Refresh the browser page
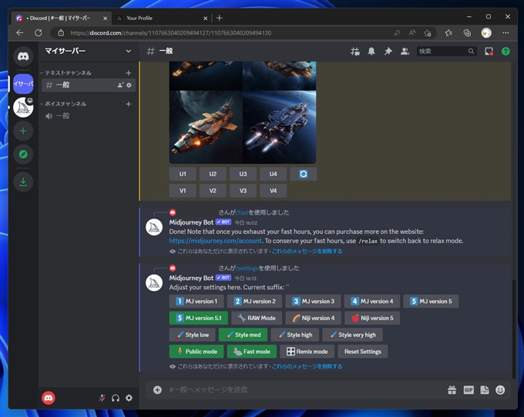This screenshot has height=417, width=524. [39, 32]
